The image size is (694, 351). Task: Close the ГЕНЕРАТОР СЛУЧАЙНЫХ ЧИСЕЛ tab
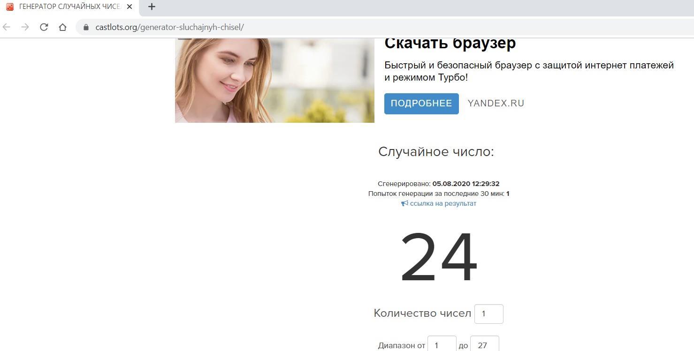click(130, 7)
